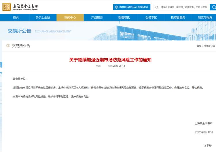
Task: Click the 交易所公告 breadcrumb link
Action: click(209, 46)
